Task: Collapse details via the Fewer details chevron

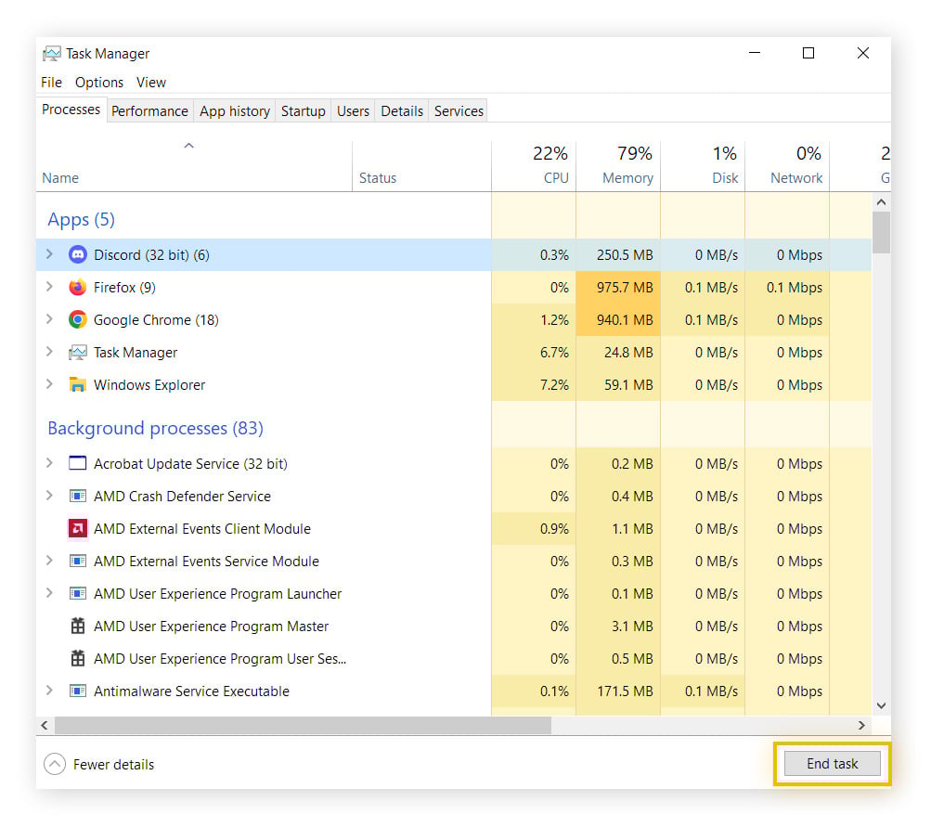Action: (54, 764)
